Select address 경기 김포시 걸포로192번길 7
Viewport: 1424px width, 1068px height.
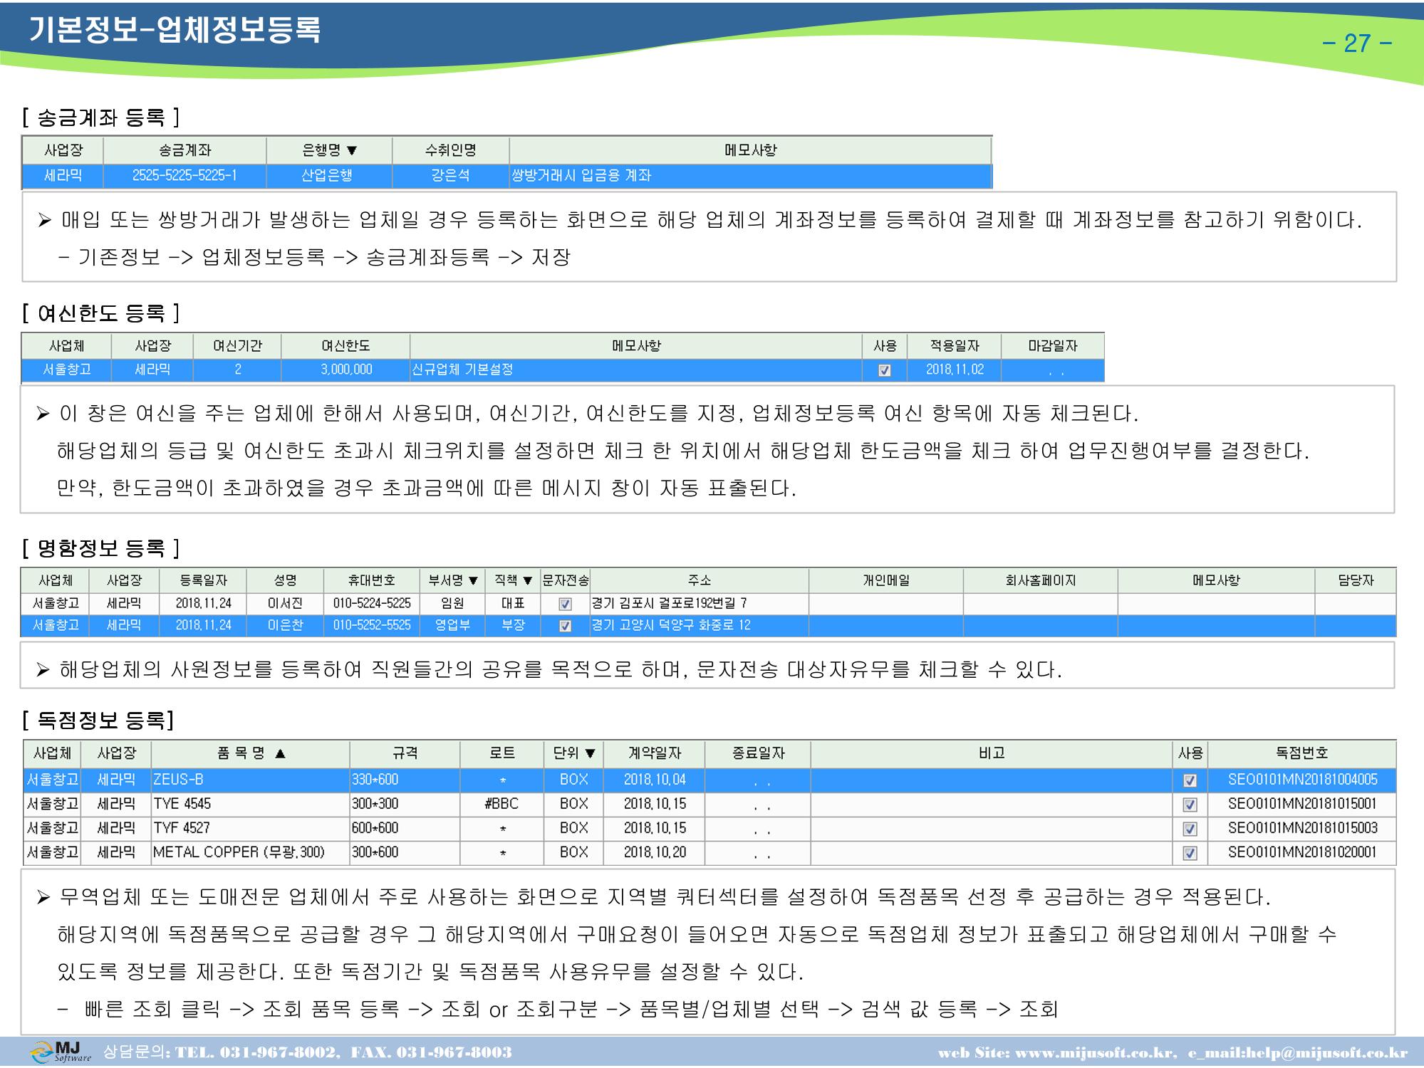pos(699,604)
